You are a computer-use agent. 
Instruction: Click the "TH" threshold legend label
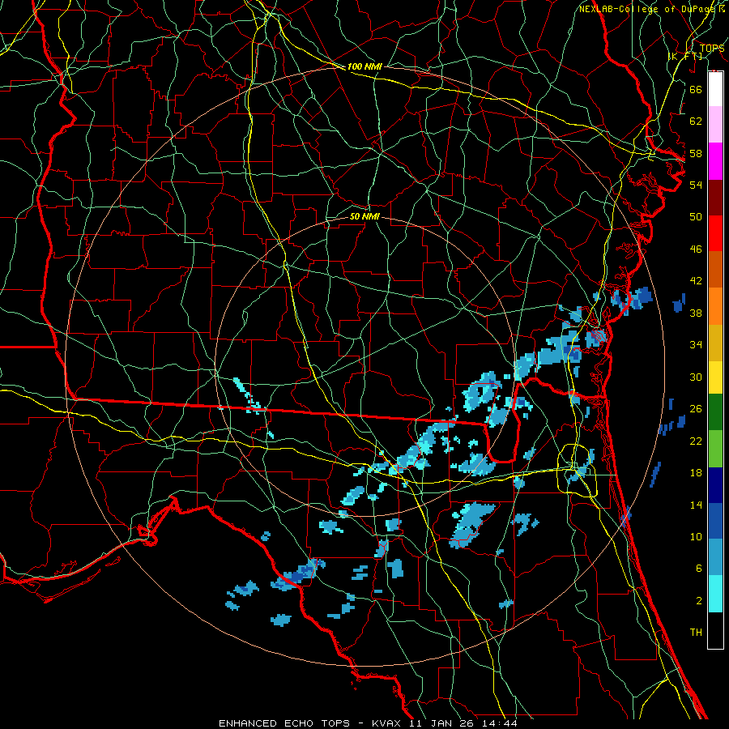pyautogui.click(x=696, y=633)
